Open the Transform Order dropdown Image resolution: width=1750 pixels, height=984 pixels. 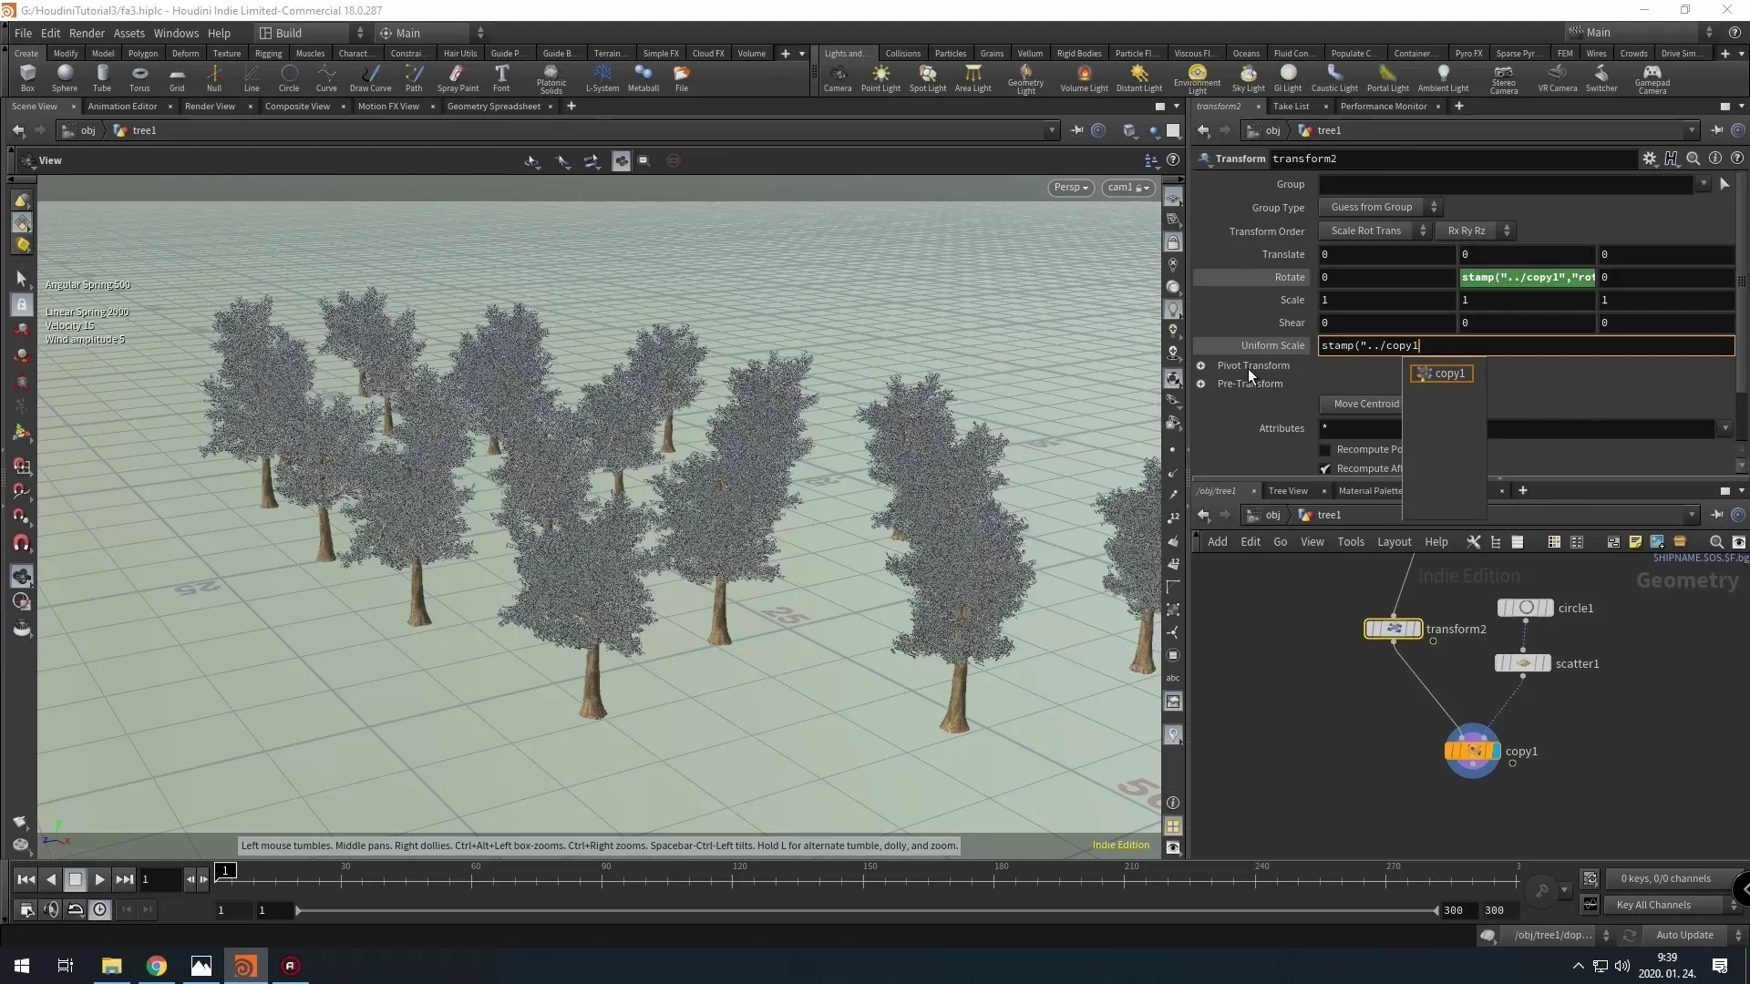coord(1374,231)
